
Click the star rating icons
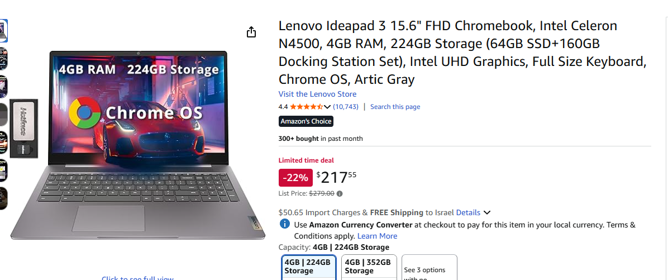[306, 107]
